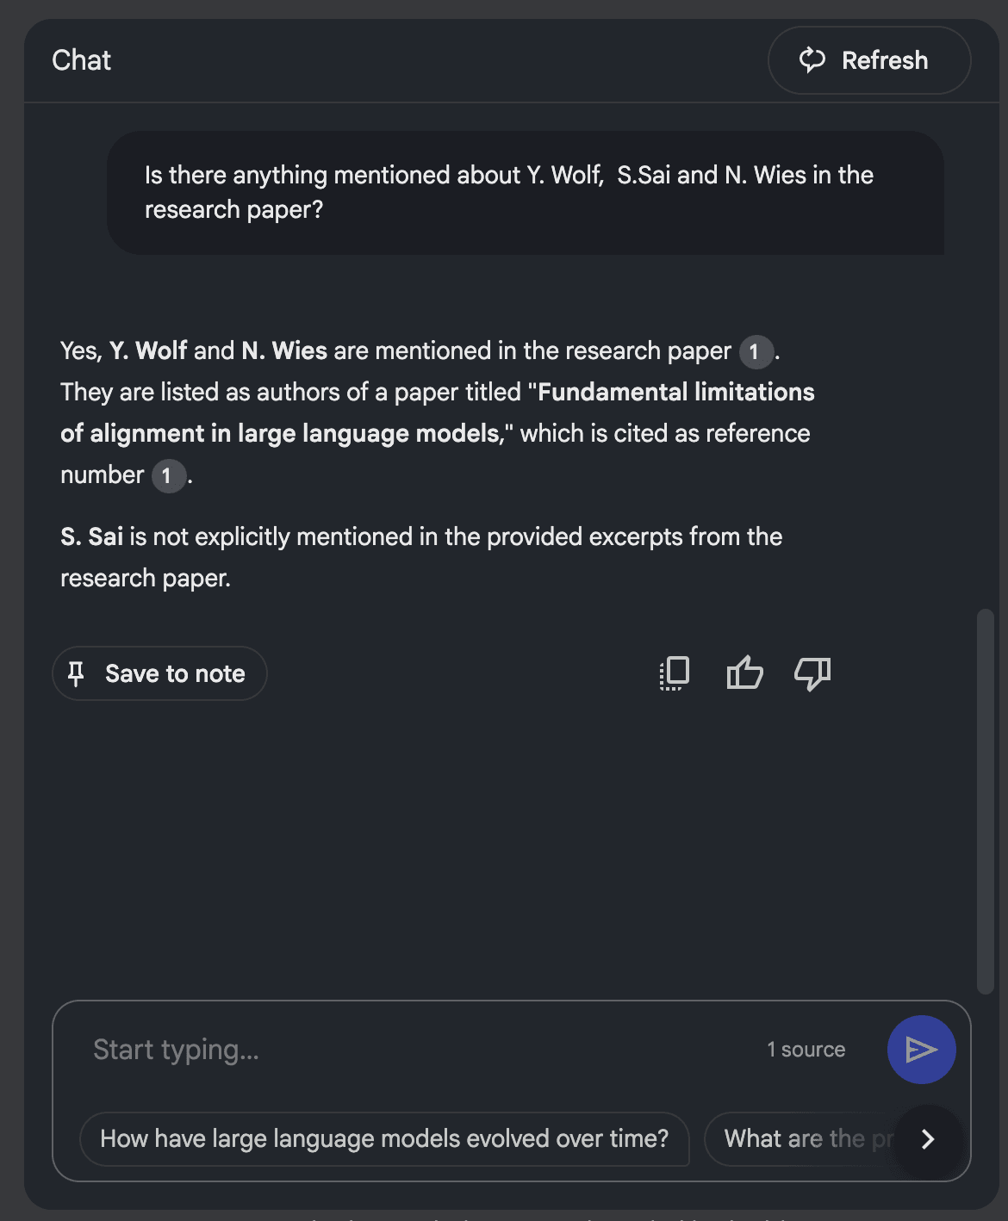Screen dimensions: 1008x1221
Task: Open the citation chip after 'number'
Action: 168,475
